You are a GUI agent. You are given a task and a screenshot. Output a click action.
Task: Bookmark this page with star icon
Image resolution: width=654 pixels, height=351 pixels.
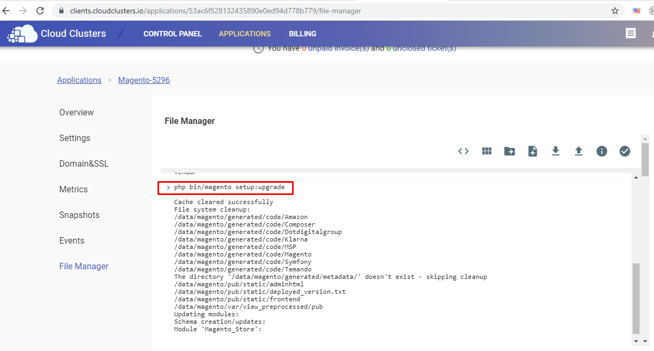[x=615, y=11]
